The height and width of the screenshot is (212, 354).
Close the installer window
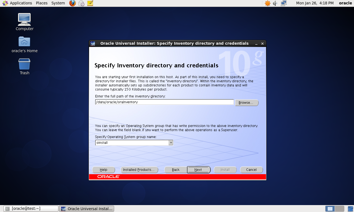(262, 44)
